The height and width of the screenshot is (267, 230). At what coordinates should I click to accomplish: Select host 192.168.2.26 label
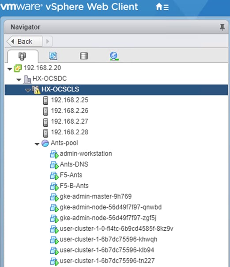(x=70, y=111)
